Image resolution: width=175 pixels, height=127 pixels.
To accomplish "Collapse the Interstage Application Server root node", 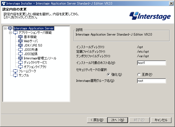I will 5,28.
